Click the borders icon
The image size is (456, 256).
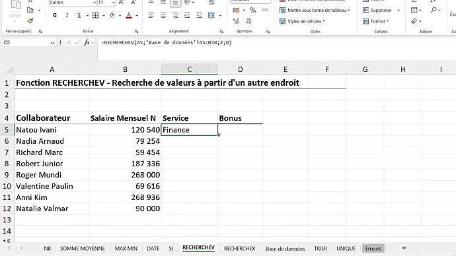[95, 15]
